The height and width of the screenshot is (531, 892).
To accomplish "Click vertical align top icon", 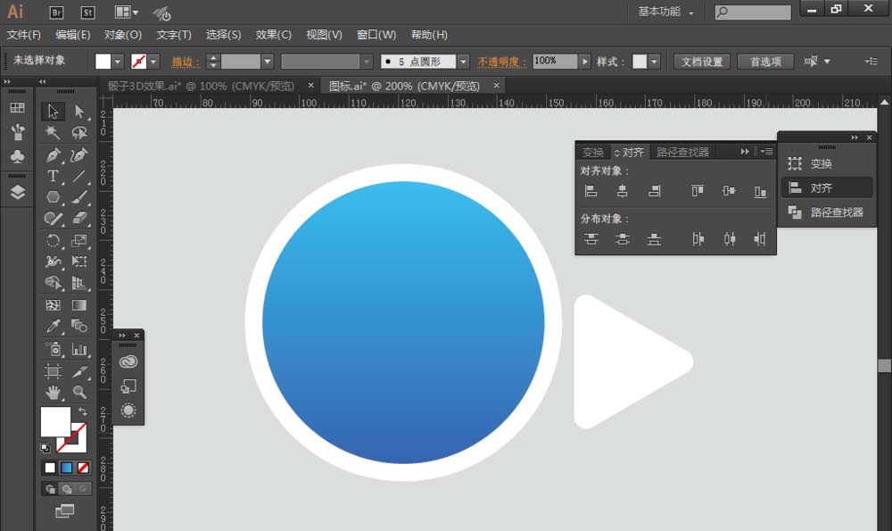I will 698,191.
